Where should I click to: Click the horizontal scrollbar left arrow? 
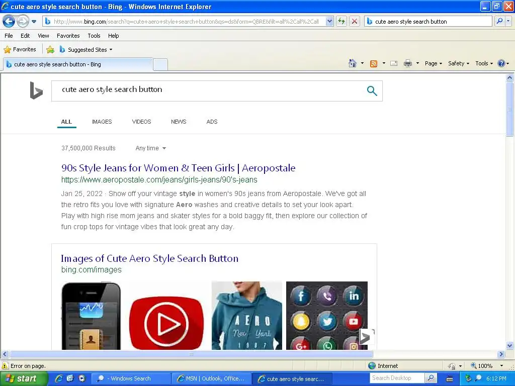[x=5, y=354]
